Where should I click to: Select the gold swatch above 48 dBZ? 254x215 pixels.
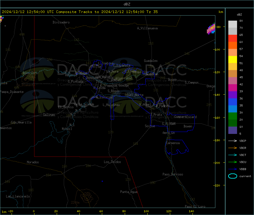point(233,67)
